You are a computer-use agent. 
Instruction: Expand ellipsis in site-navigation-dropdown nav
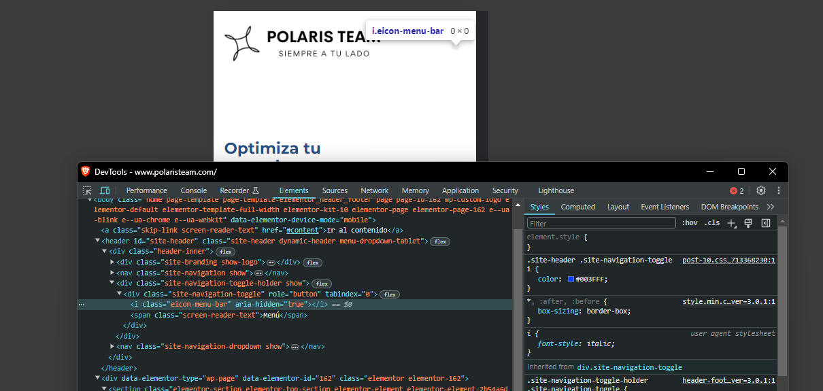click(295, 347)
